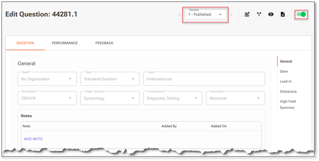This screenshot has height=161, width=319.
Task: Open the Normality dropdown Abnormal
Action: click(x=235, y=98)
